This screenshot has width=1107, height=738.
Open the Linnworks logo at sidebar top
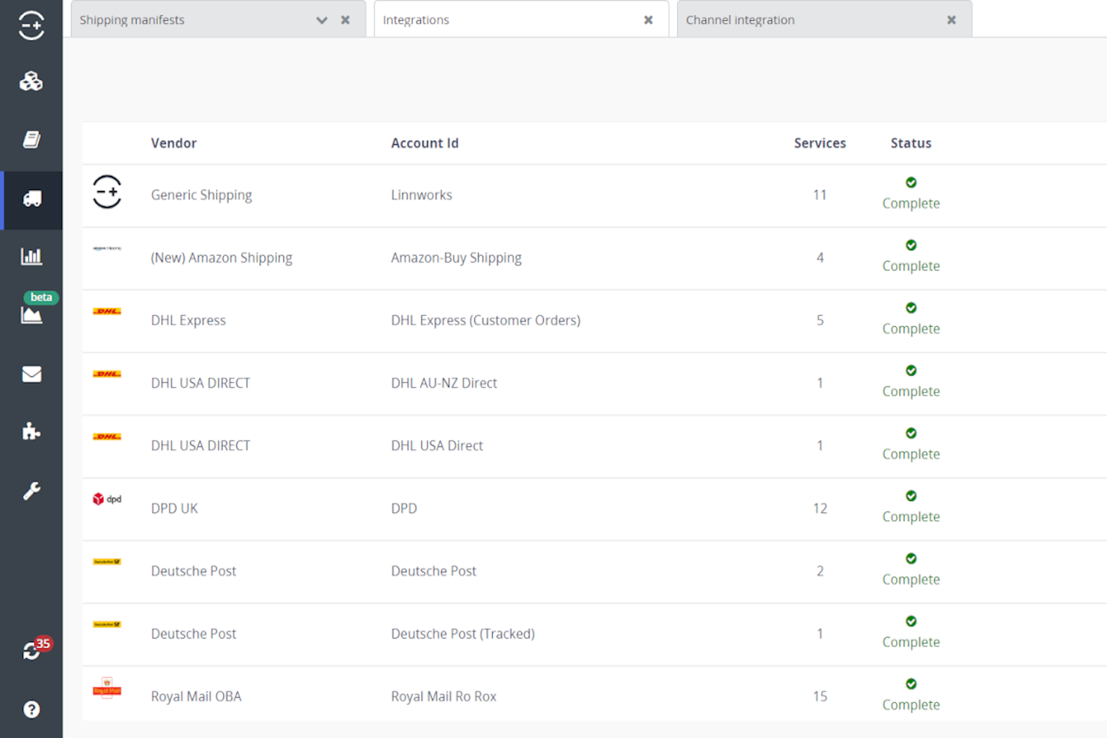pyautogui.click(x=31, y=25)
